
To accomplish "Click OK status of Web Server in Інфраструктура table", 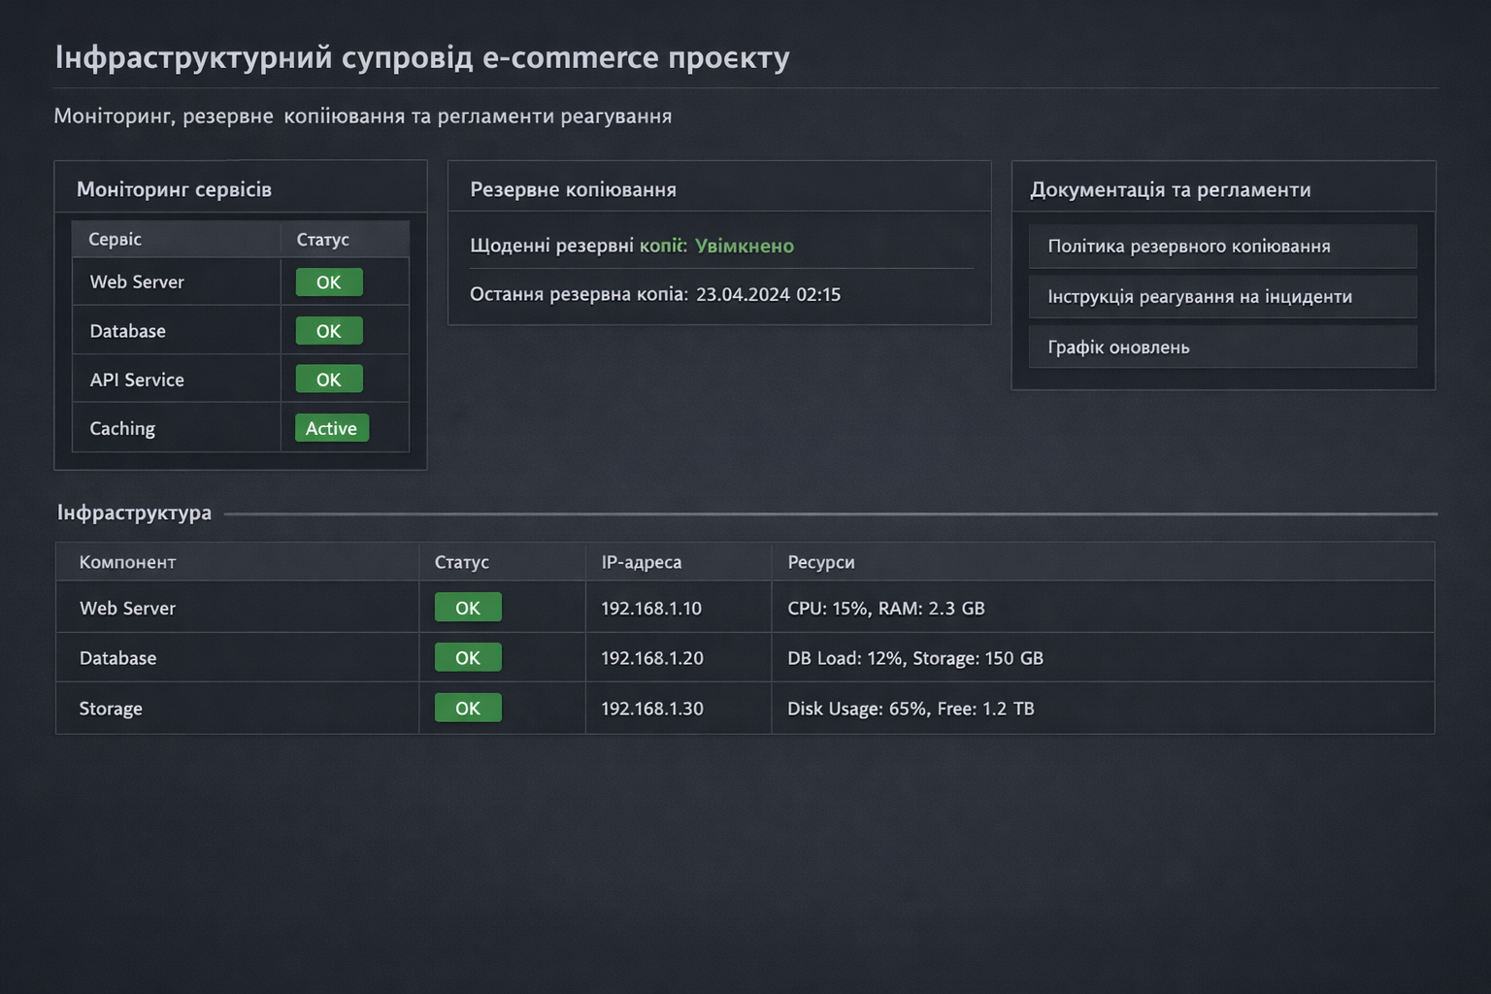I will [468, 608].
